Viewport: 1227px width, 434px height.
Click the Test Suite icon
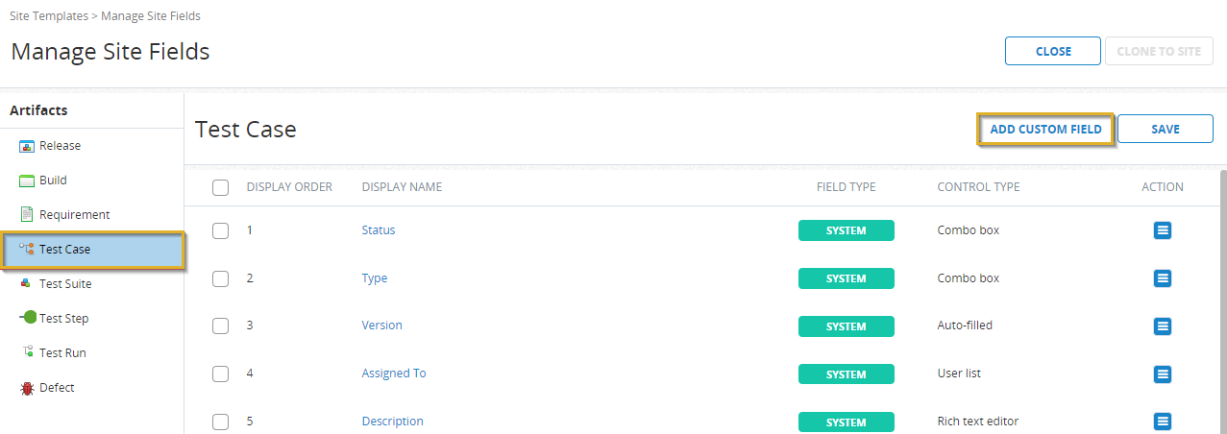pos(27,284)
